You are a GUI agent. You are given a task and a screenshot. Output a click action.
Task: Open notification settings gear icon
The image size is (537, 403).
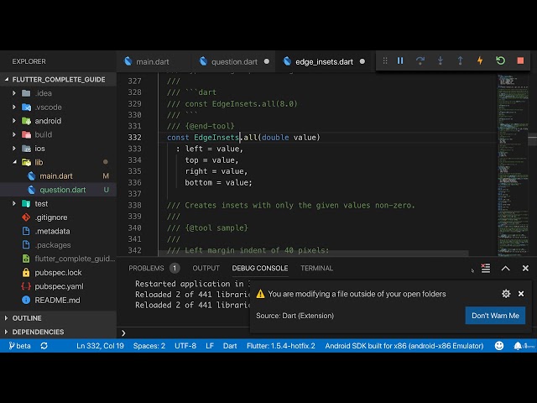[x=506, y=294]
